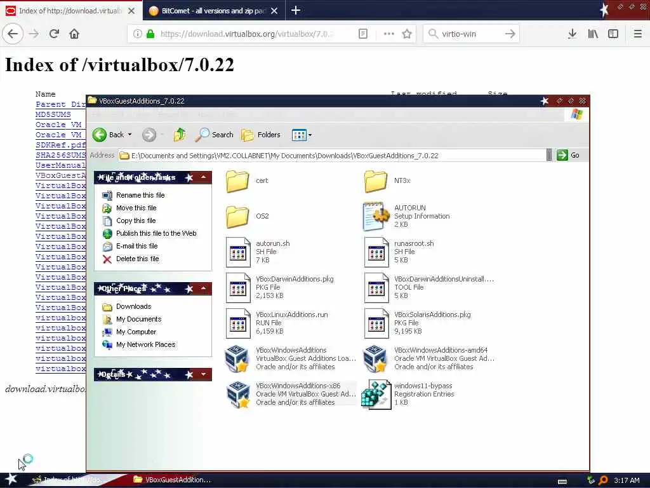Select the VBoxWindowsAdditions-x86 icon
Image resolution: width=650 pixels, height=488 pixels.
click(x=237, y=395)
